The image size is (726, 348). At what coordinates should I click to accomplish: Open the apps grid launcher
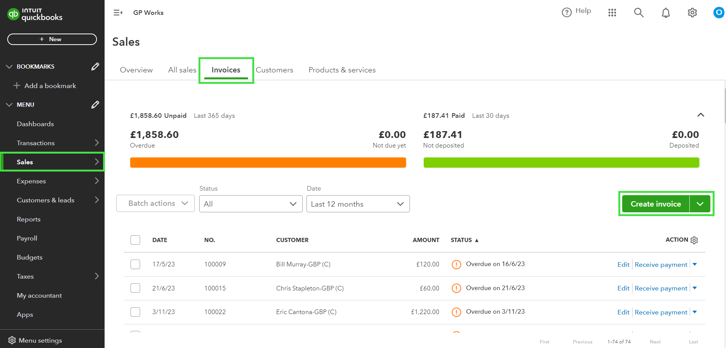pos(612,13)
